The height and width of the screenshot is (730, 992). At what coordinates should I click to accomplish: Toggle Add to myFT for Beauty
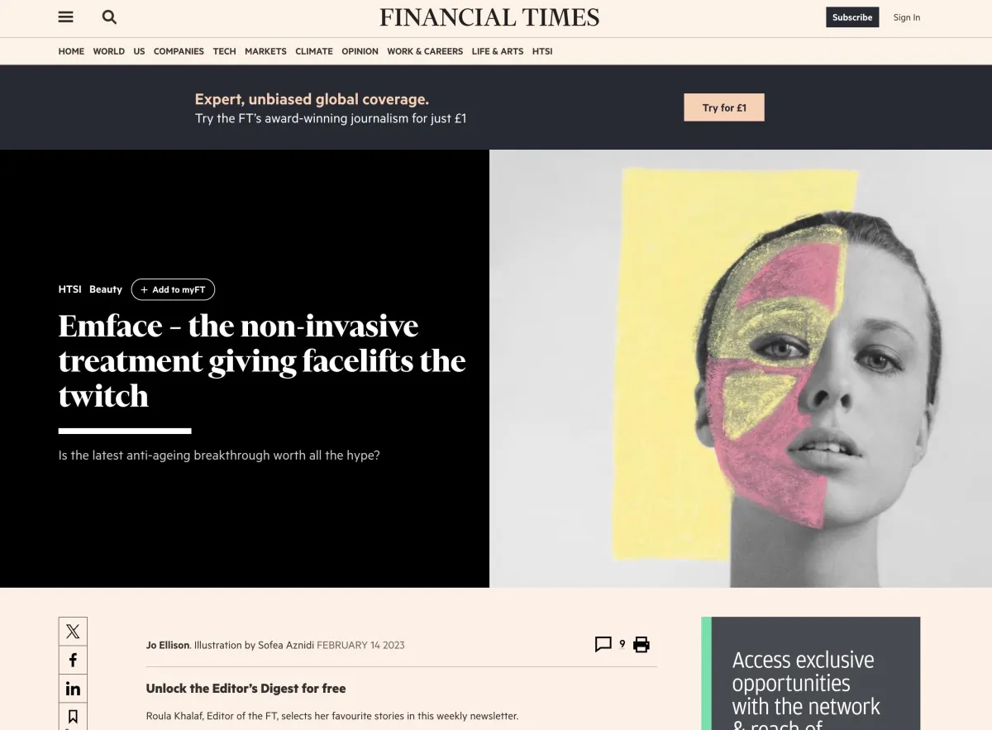pyautogui.click(x=173, y=289)
